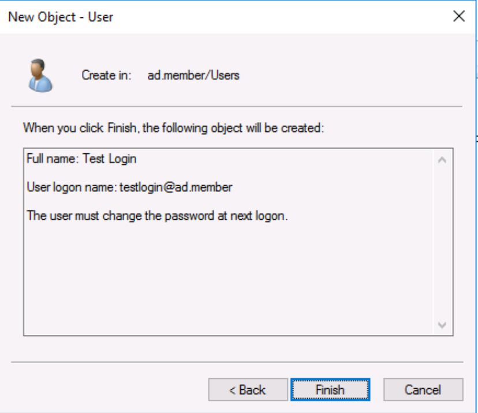This screenshot has height=413, width=478.
Task: Click the "Create in:" label
Action: (x=107, y=75)
